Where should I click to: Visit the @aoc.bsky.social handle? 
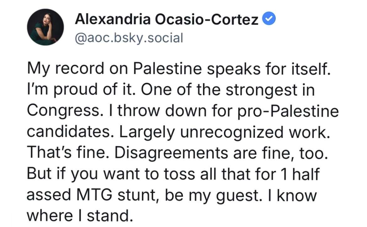point(129,38)
